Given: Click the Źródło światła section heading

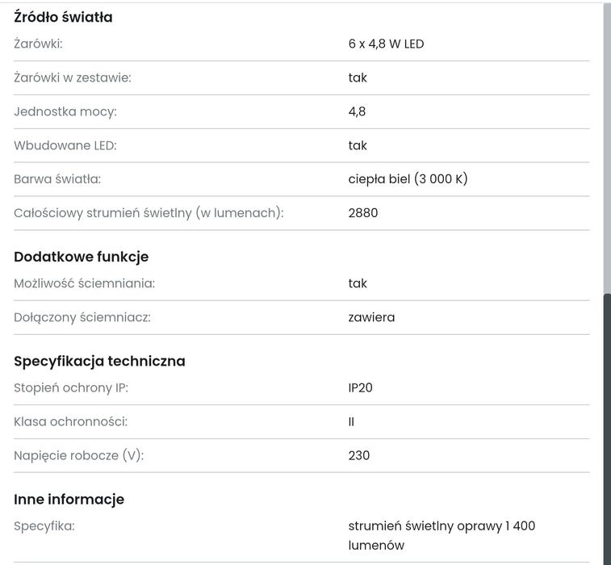Looking at the screenshot, I should coord(63,17).
